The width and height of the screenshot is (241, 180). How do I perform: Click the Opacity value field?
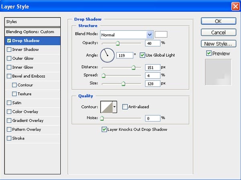(x=153, y=43)
